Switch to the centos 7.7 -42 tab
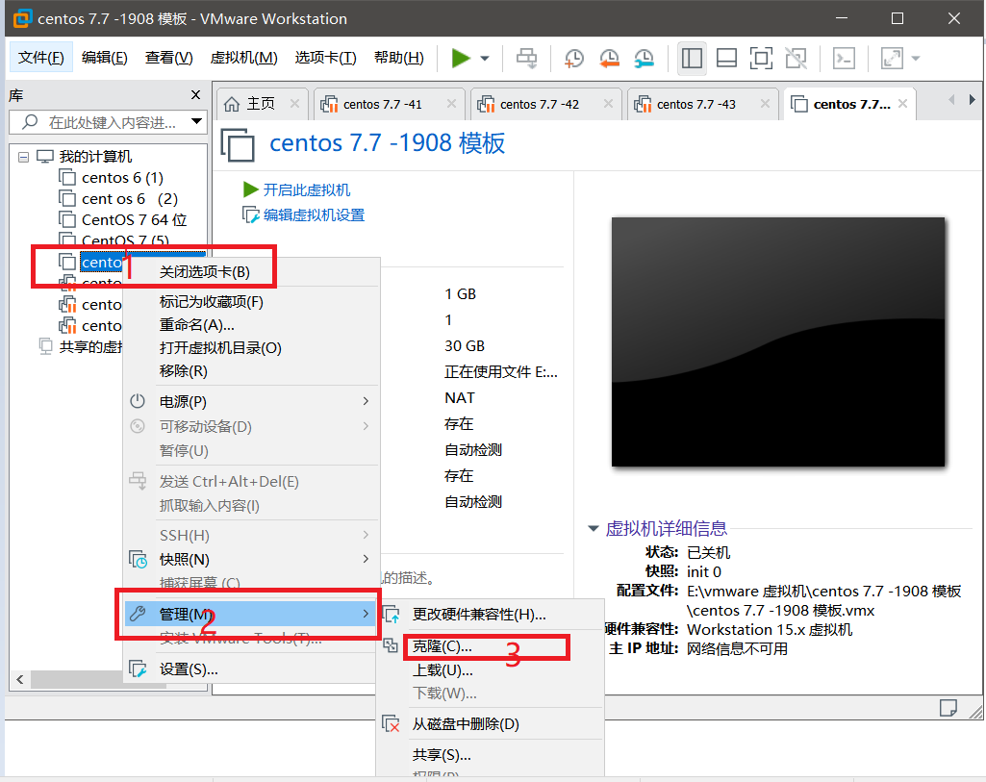This screenshot has width=986, height=782. [x=539, y=104]
